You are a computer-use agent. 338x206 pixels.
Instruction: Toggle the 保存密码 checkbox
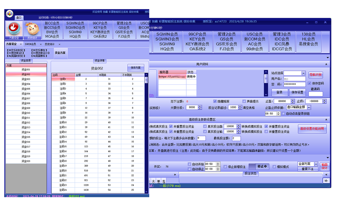[309, 83]
